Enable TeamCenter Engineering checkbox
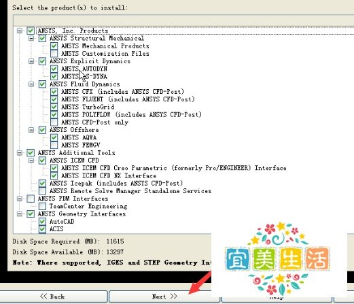The image size is (354, 304). click(42, 206)
